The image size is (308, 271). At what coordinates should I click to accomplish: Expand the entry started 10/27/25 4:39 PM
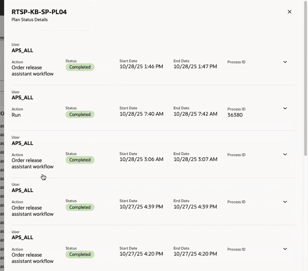[x=285, y=202]
